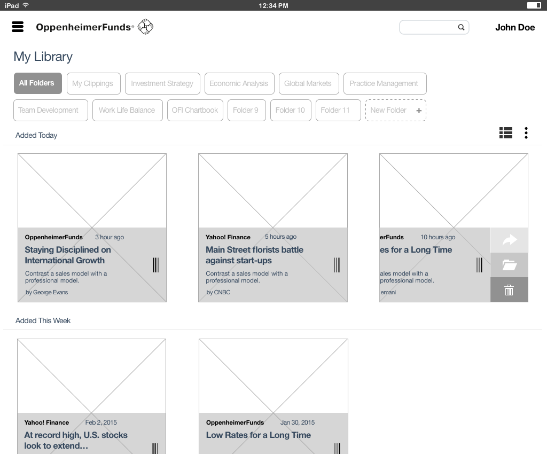Click the share arrow icon on third card
Screen dimensions: 547x454
tap(509, 240)
